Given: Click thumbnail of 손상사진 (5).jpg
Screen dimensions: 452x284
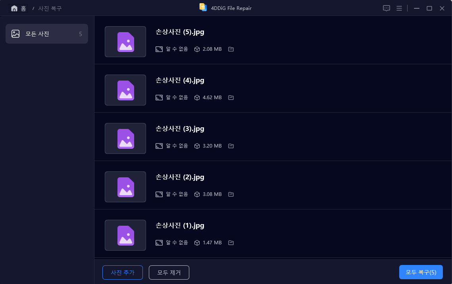Looking at the screenshot, I should coord(125,42).
